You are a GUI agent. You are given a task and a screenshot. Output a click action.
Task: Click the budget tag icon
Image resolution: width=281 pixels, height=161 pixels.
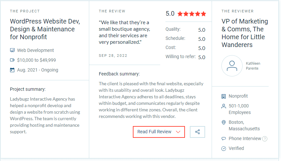pos(12,60)
